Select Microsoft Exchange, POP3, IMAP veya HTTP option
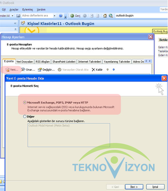The image size is (168, 191). pyautogui.click(x=25, y=103)
